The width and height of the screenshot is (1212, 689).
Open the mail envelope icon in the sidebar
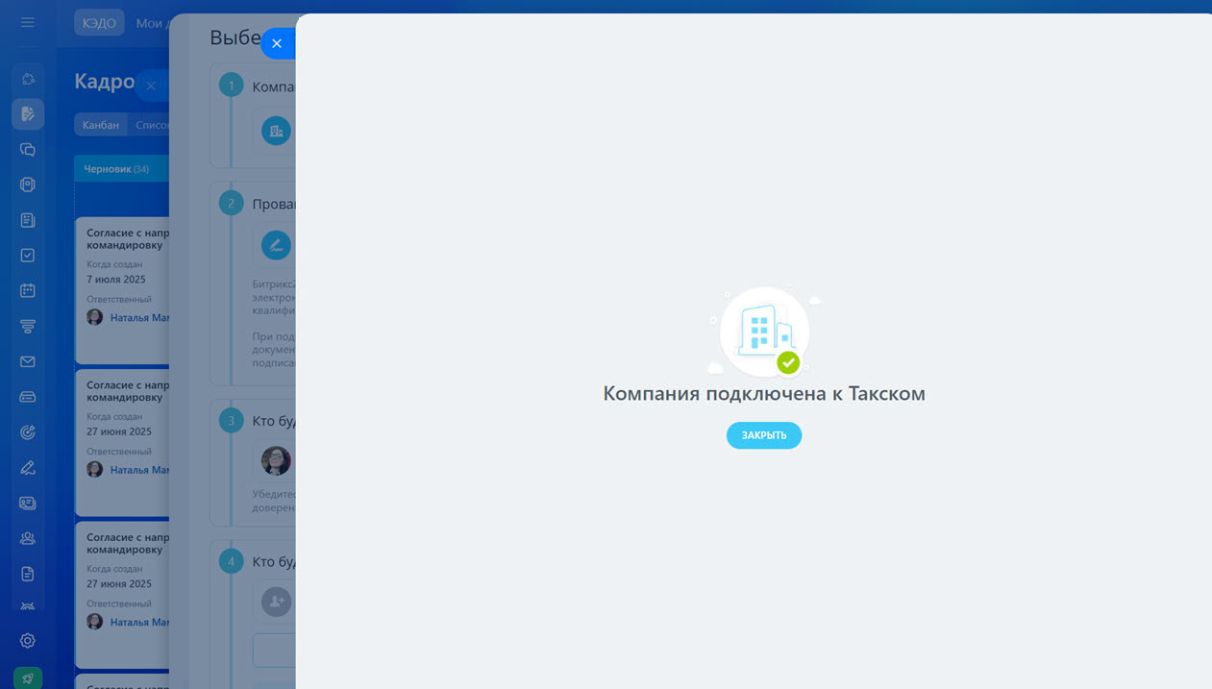[28, 361]
